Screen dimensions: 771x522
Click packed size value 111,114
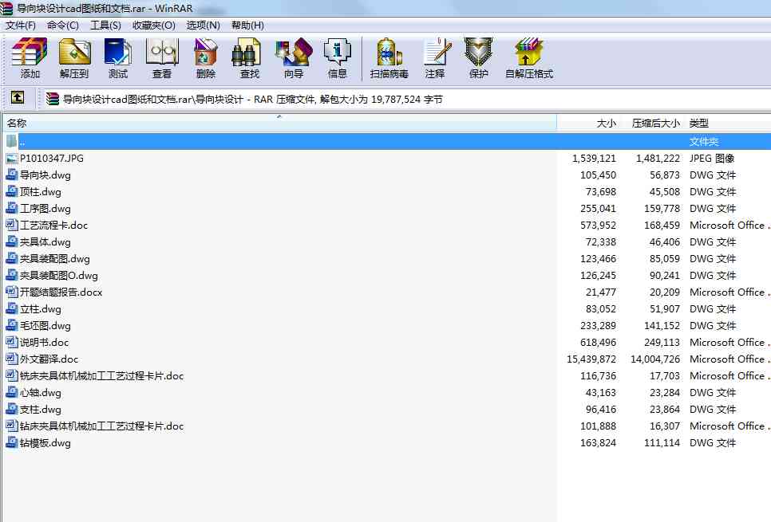point(662,443)
